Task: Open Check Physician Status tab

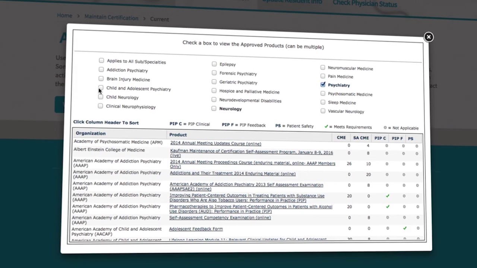Action: coord(365,3)
